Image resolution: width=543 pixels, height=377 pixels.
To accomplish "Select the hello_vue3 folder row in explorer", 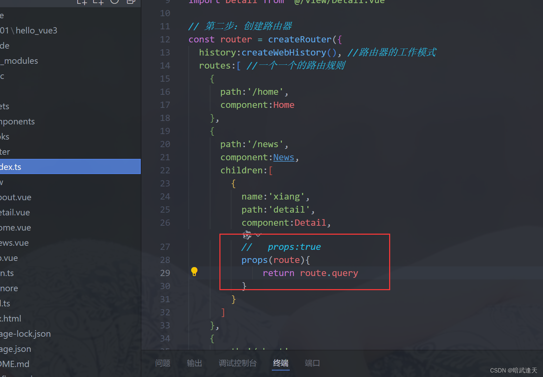I will pos(70,30).
